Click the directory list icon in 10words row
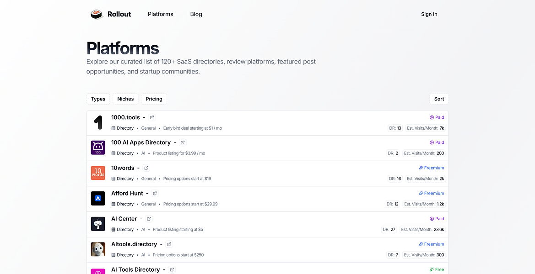The width and height of the screenshot is (535, 274). click(113, 179)
